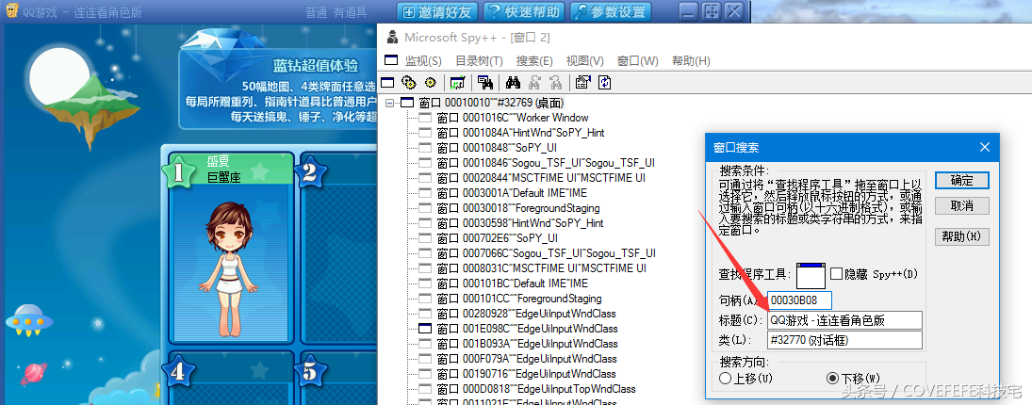Select tree row 00010846 Sogou_TSF_UI
The image size is (1032, 405).
click(545, 163)
